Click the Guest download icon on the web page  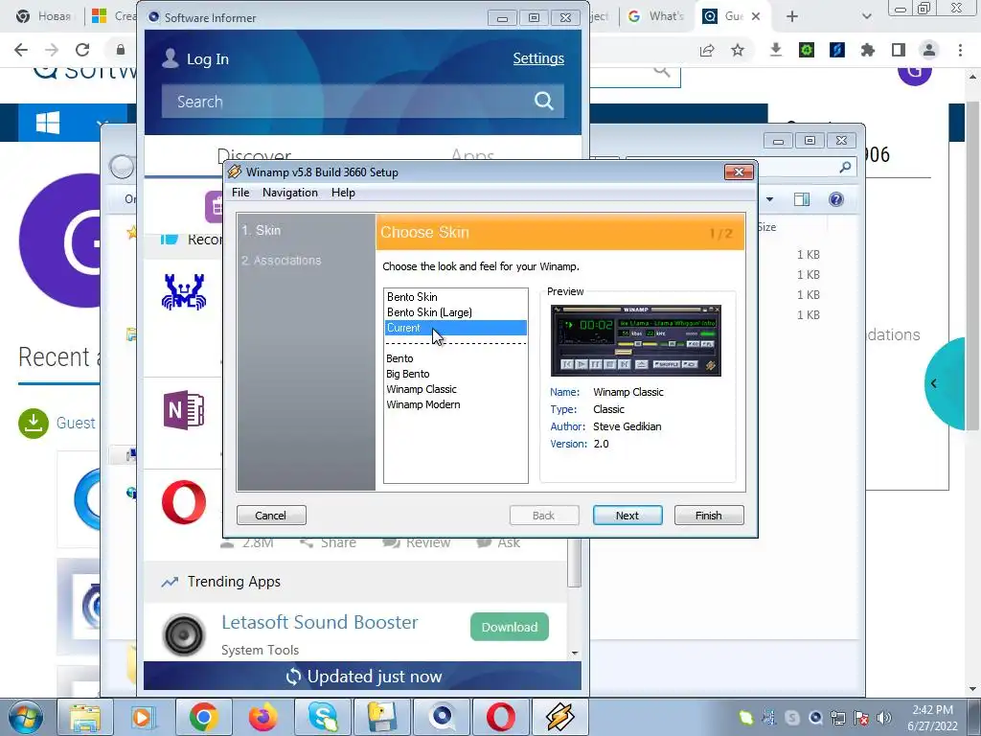click(34, 423)
